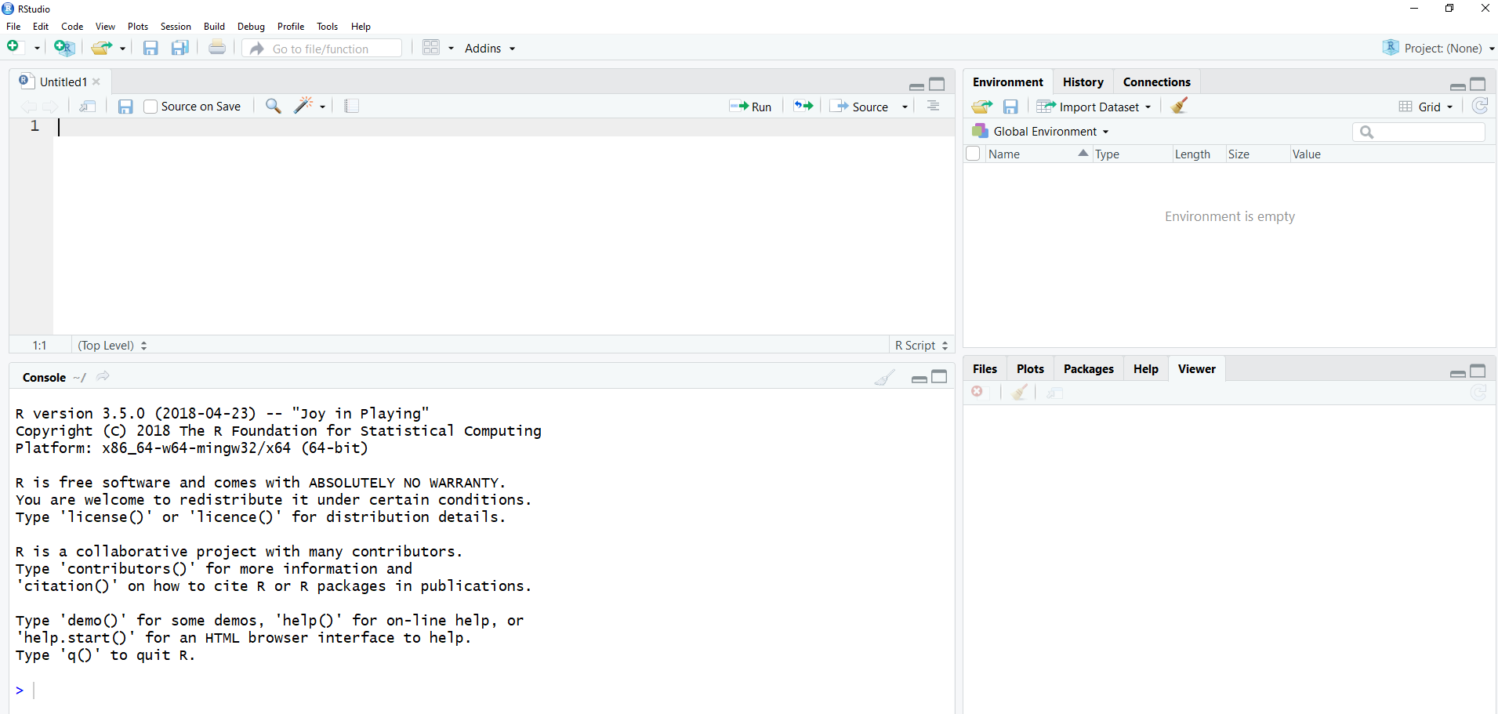Enable the Source on Save checkbox
This screenshot has height=714, width=1498.
151,107
